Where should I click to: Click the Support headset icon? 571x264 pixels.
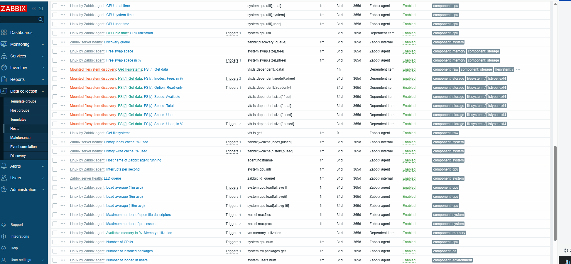pos(4,225)
